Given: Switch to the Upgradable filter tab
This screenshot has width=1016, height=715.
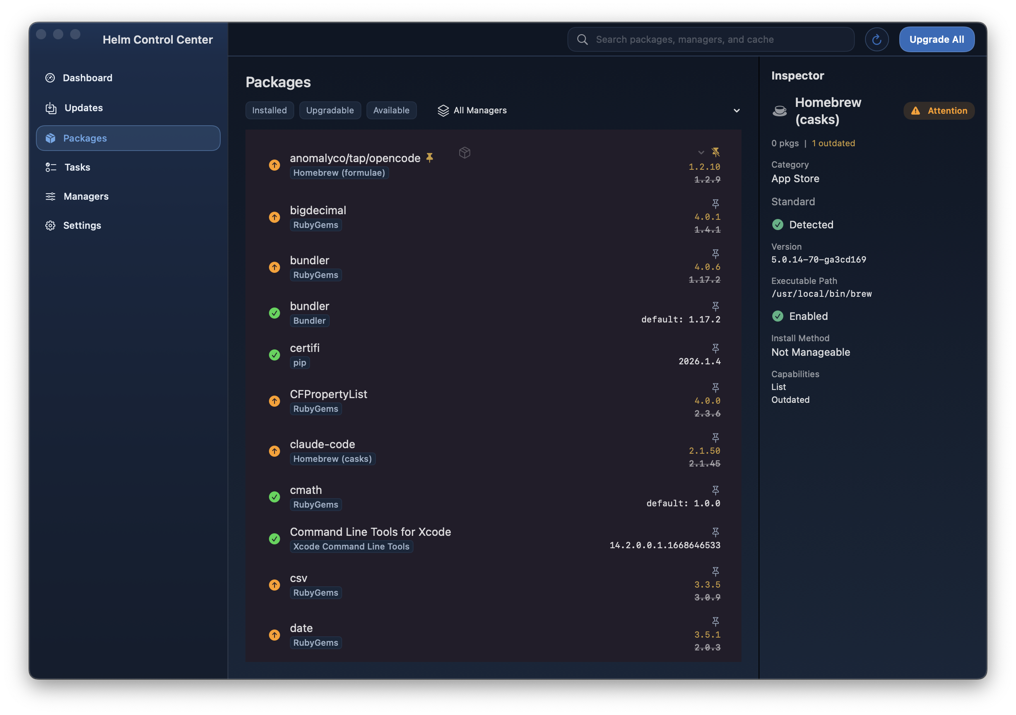Looking at the screenshot, I should click(x=330, y=110).
